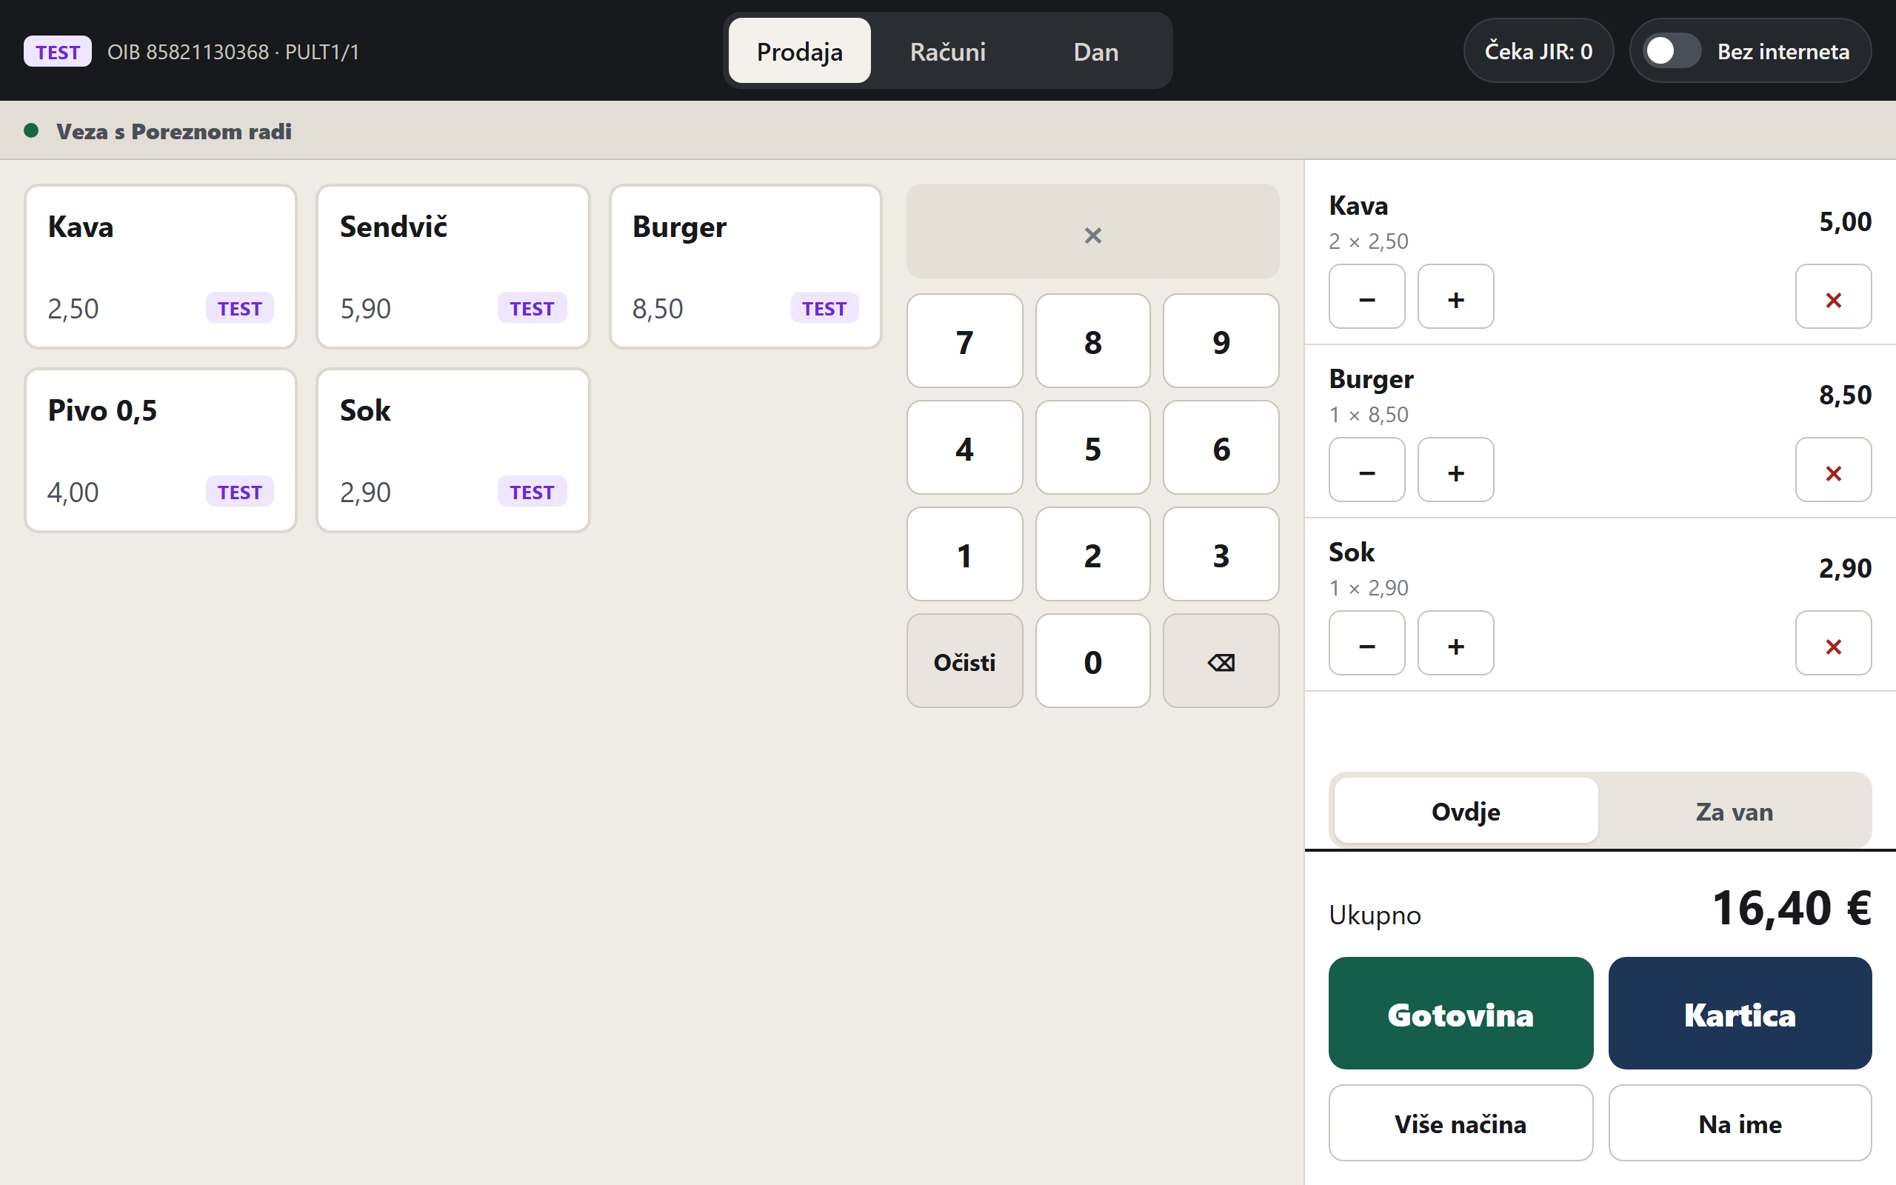Choose Više načina payment
The height and width of the screenshot is (1185, 1896).
[x=1461, y=1122]
